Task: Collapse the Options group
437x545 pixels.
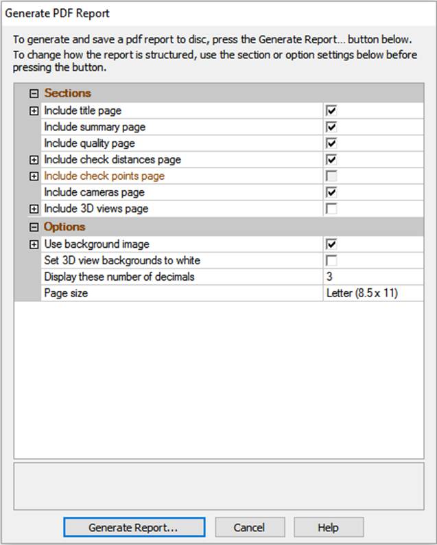Action: click(34, 227)
